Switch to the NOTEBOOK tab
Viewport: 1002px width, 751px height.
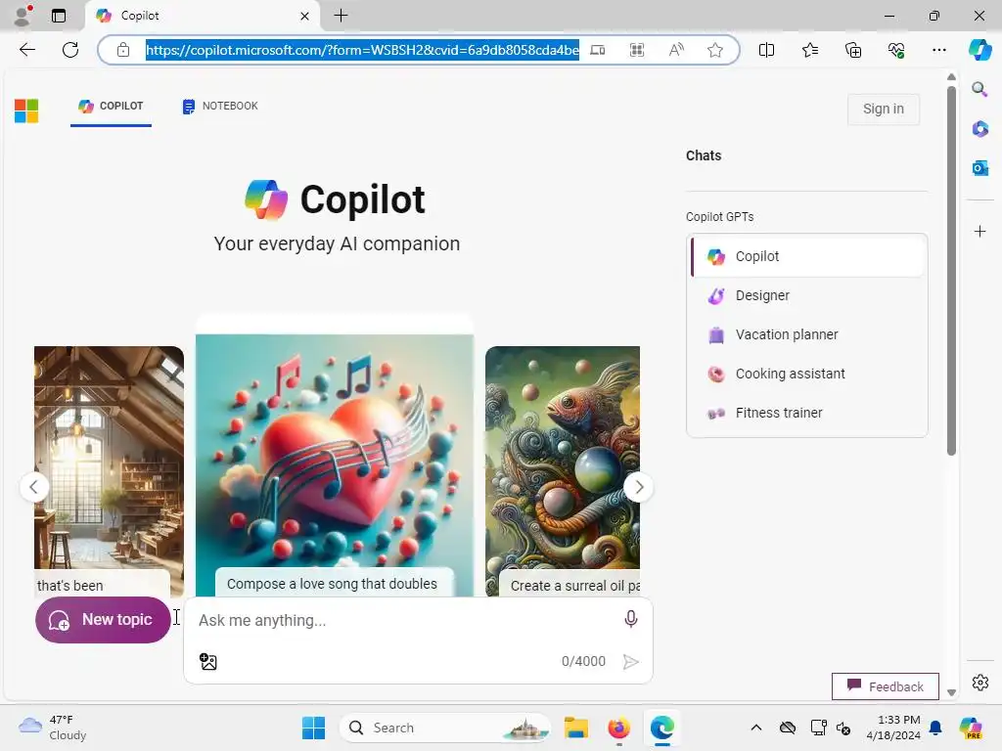pos(220,106)
